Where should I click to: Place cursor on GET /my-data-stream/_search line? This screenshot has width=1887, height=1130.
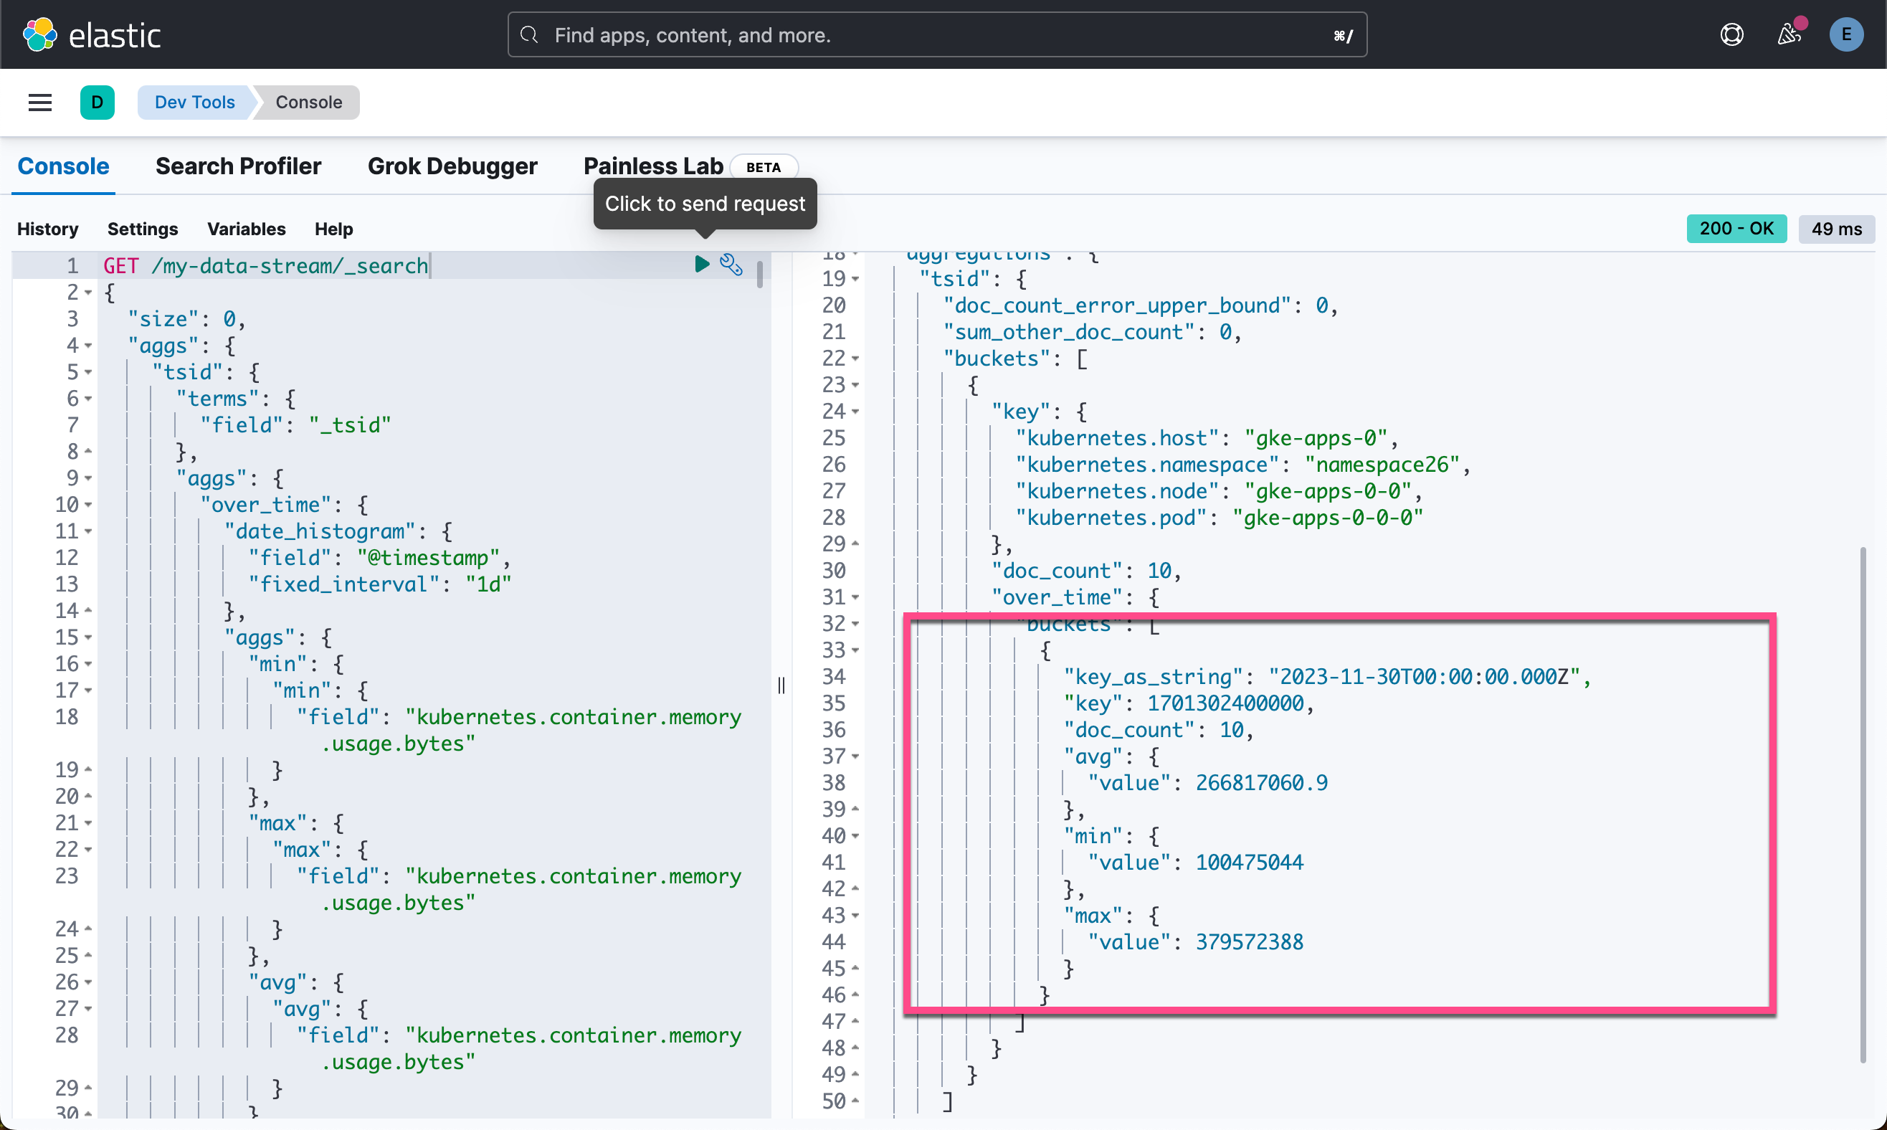coord(267,266)
